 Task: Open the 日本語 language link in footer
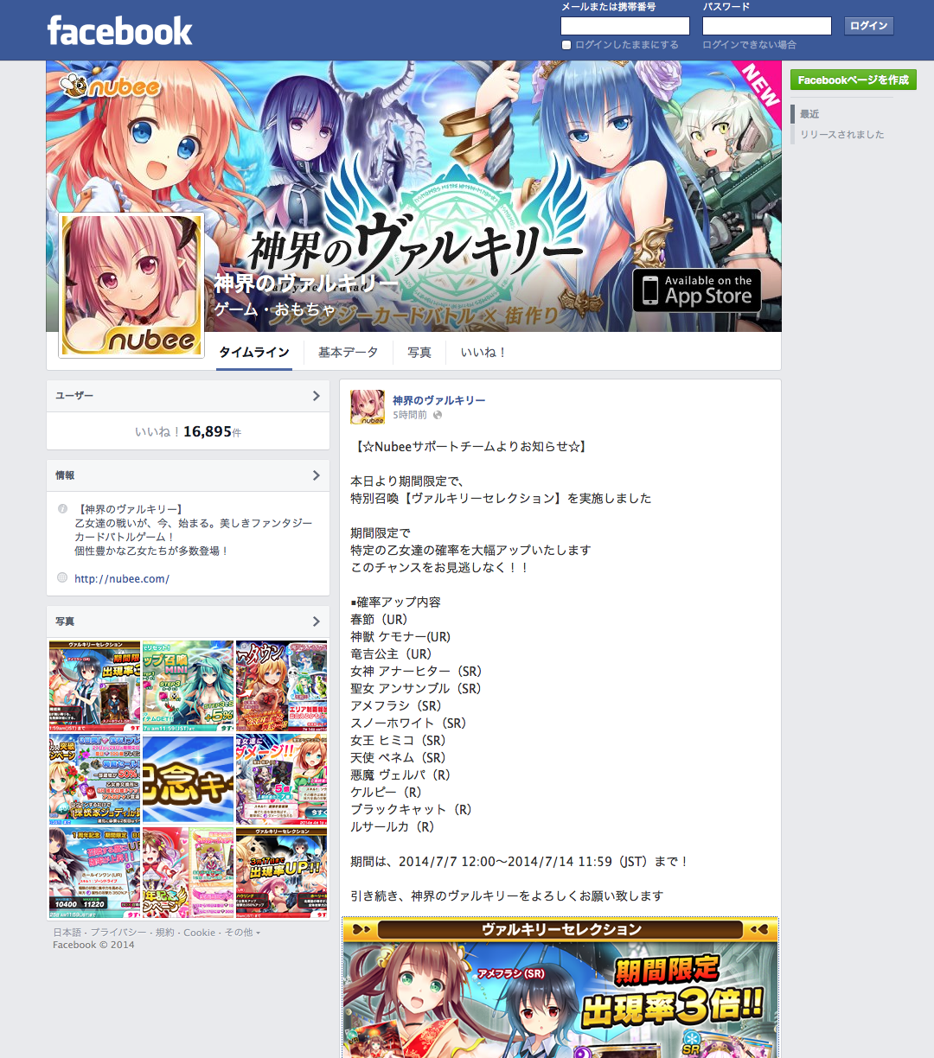tap(67, 933)
